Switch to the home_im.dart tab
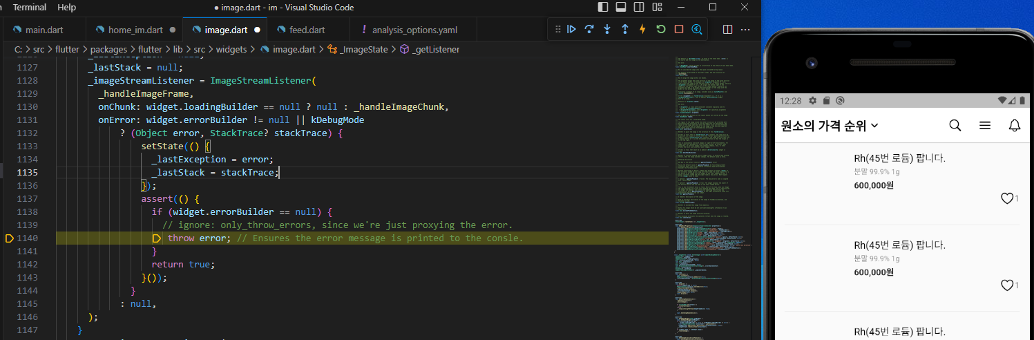1034x340 pixels. click(x=134, y=30)
